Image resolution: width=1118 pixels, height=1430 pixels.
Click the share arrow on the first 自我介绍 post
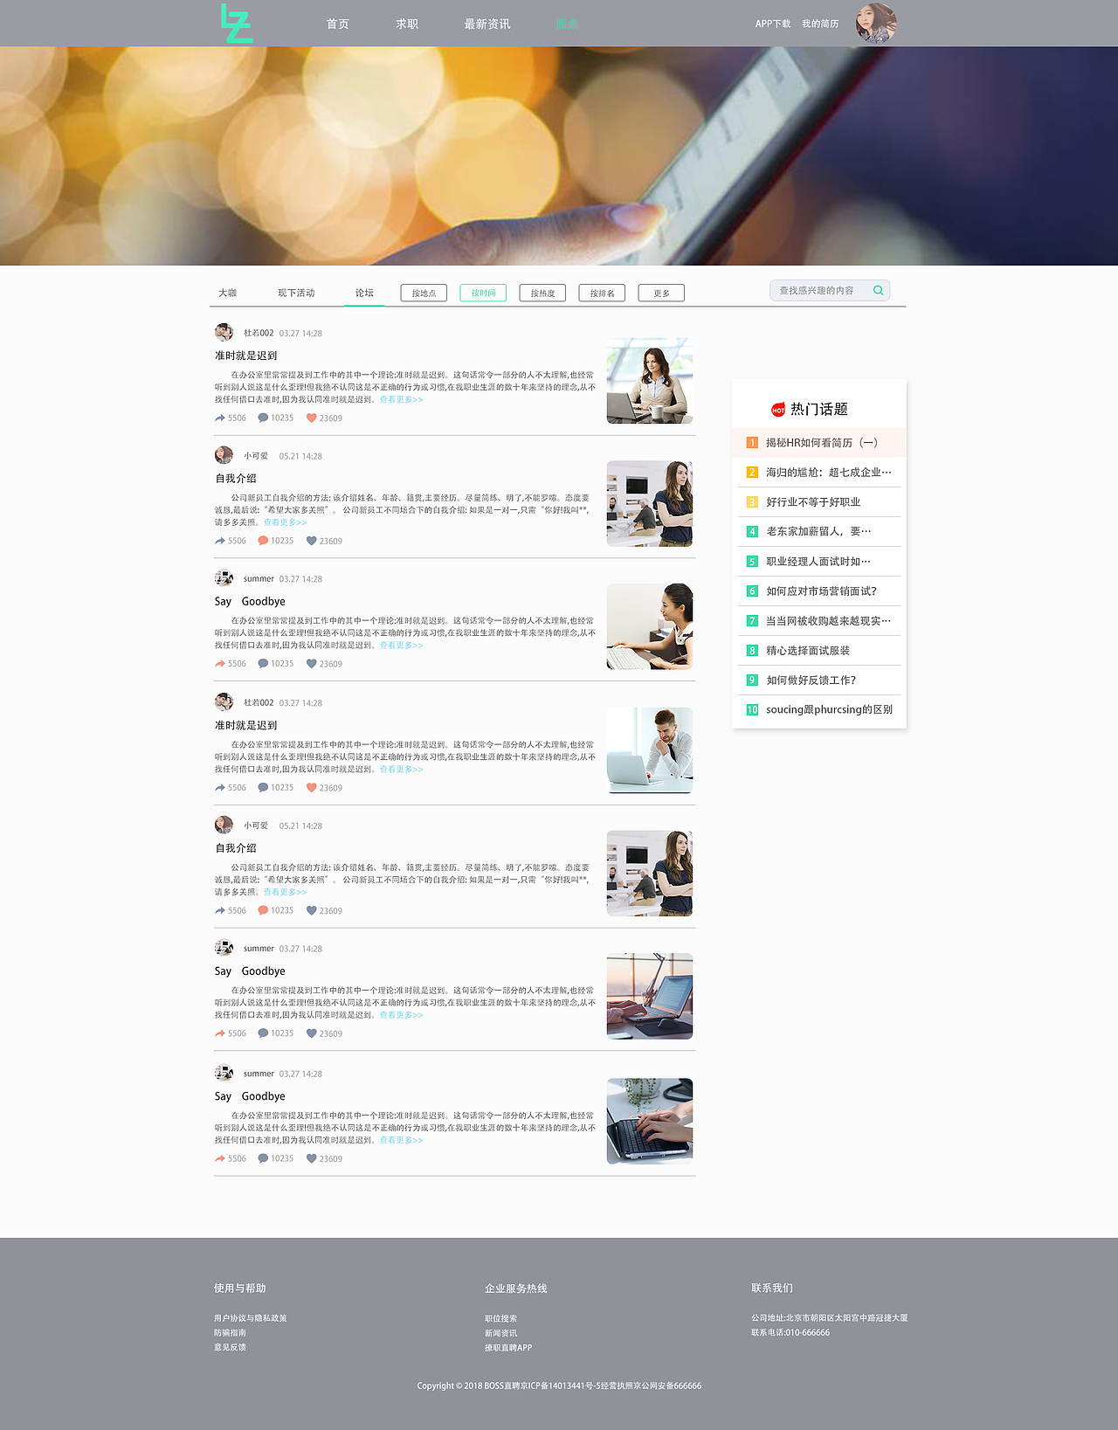[x=220, y=541]
